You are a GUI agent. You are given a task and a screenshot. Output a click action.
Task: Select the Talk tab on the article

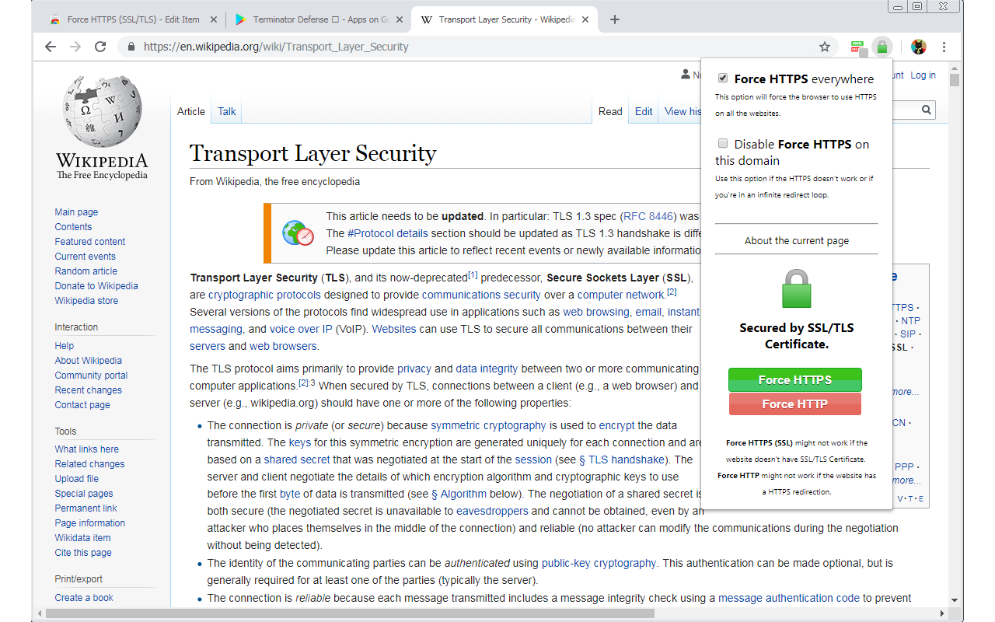click(x=225, y=111)
